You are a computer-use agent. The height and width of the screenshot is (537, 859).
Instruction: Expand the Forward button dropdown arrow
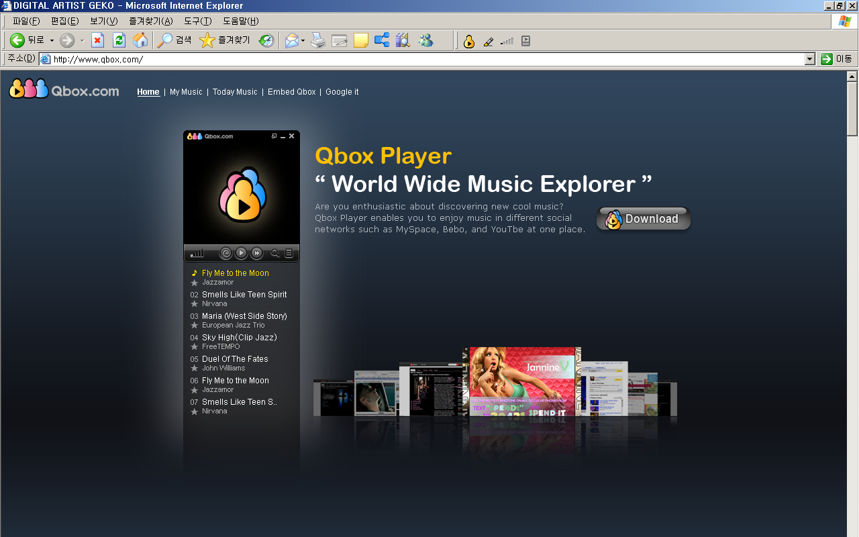pyautogui.click(x=82, y=41)
